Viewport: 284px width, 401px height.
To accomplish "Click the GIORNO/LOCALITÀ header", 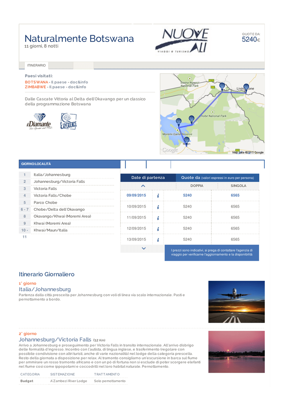I will 69,164.
